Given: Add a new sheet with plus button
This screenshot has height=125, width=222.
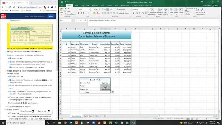Looking at the screenshot, I should [x=105, y=116].
